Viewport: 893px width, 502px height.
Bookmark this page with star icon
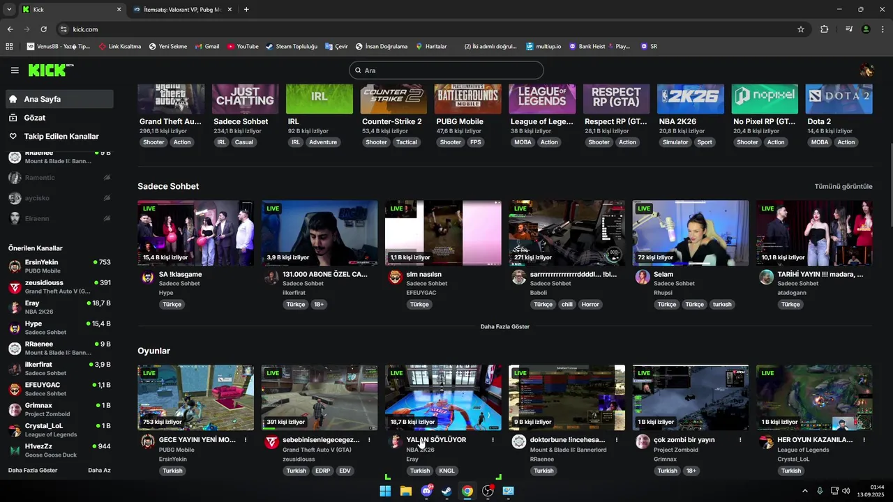(x=801, y=29)
